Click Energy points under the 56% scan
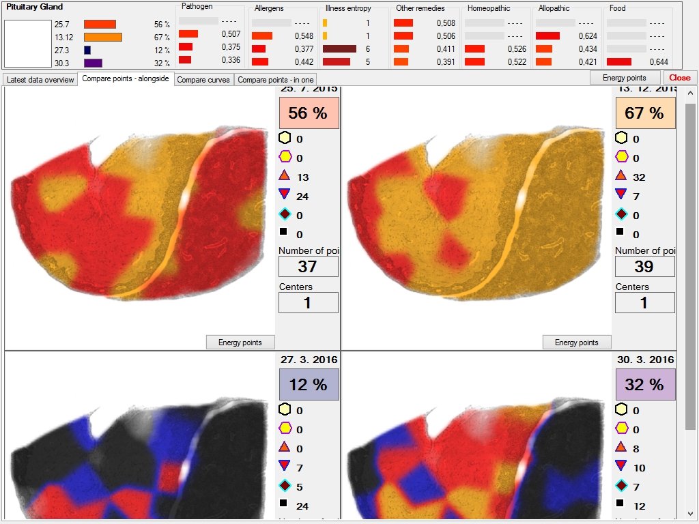This screenshot has width=699, height=524. (x=240, y=343)
